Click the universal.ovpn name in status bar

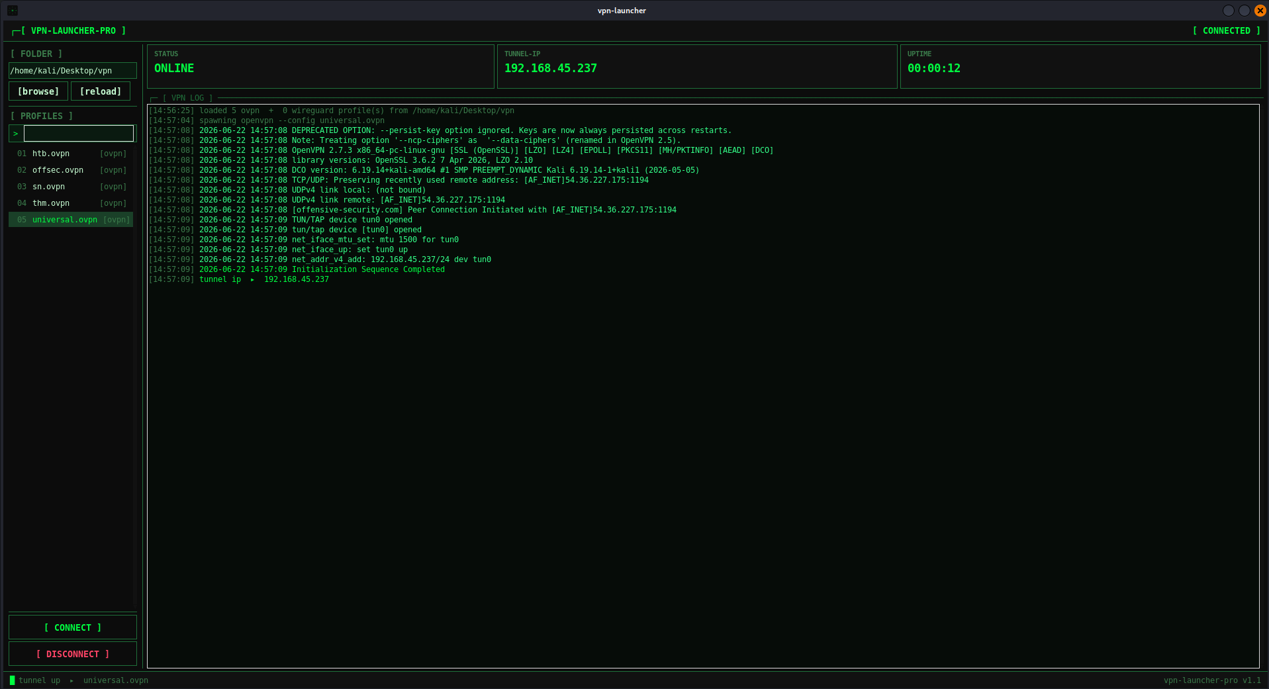click(x=116, y=680)
